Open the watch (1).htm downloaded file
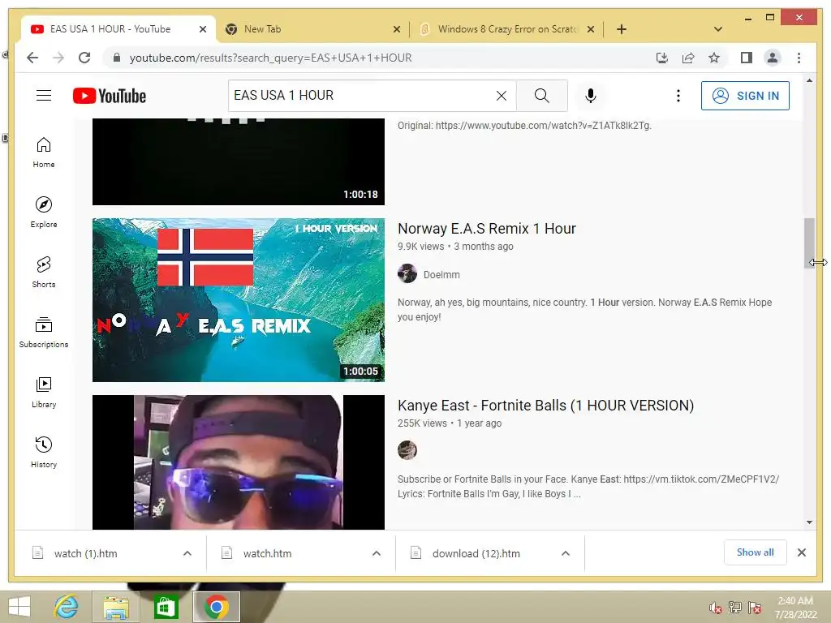 [x=85, y=553]
